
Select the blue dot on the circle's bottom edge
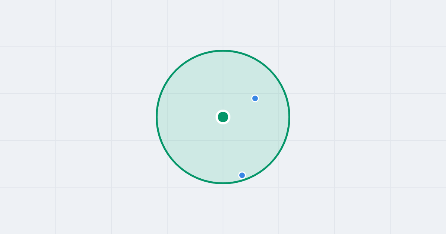pyautogui.click(x=242, y=175)
